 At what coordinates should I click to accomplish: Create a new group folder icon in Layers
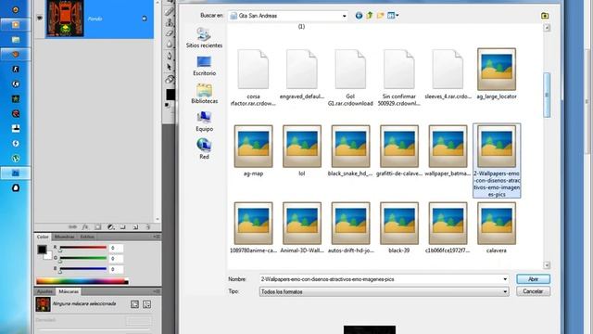click(x=123, y=226)
